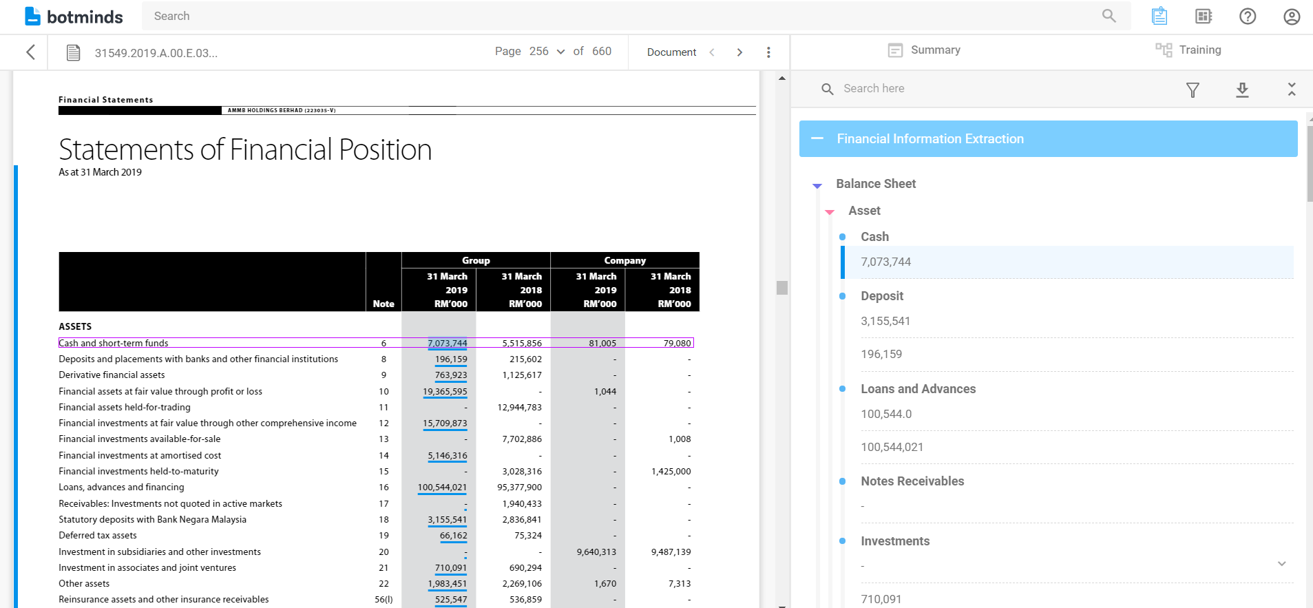
Task: Click the document file icon
Action: 74,52
